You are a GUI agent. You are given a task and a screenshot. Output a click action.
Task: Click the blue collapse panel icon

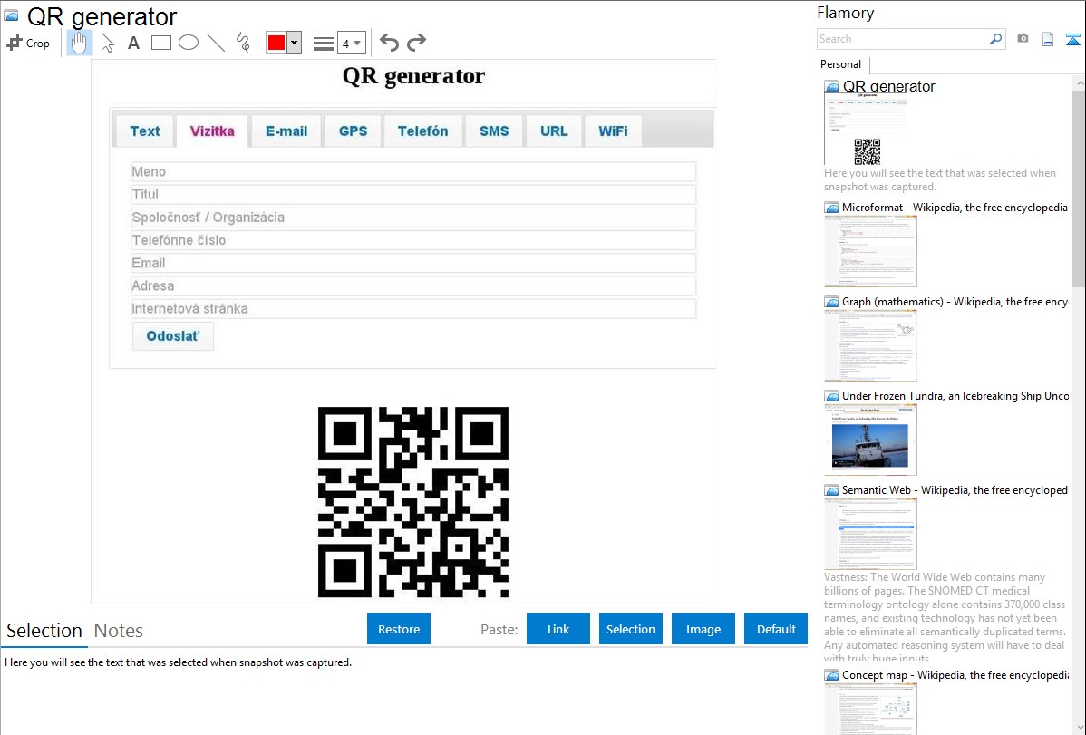(x=1072, y=39)
